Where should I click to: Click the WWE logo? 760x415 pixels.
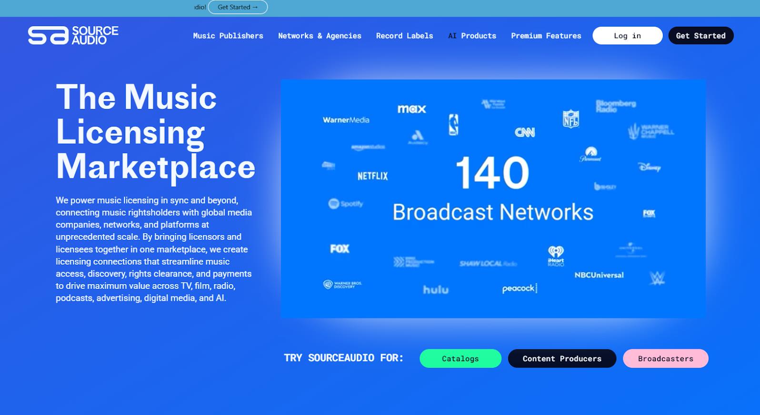pyautogui.click(x=657, y=278)
